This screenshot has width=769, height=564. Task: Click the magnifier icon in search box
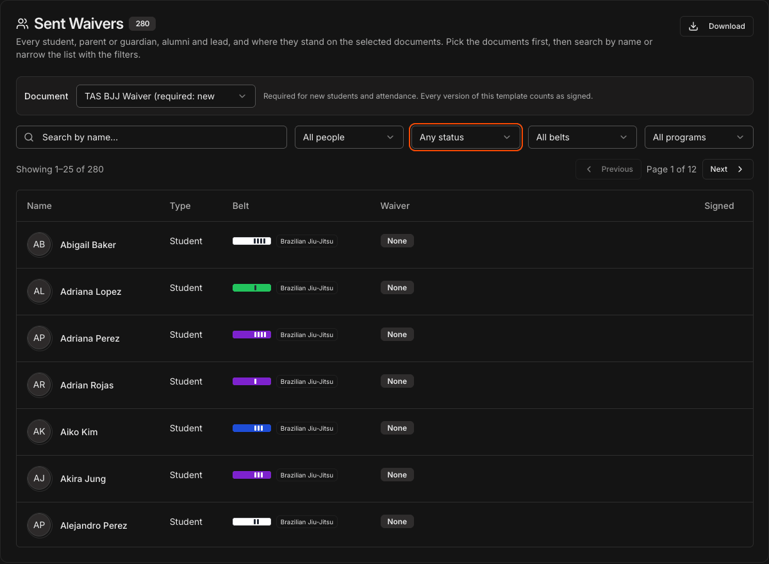[x=29, y=137]
